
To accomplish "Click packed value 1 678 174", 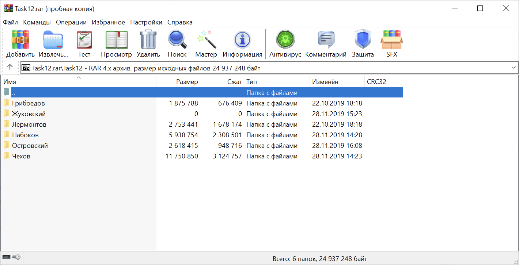I will click(x=227, y=124).
